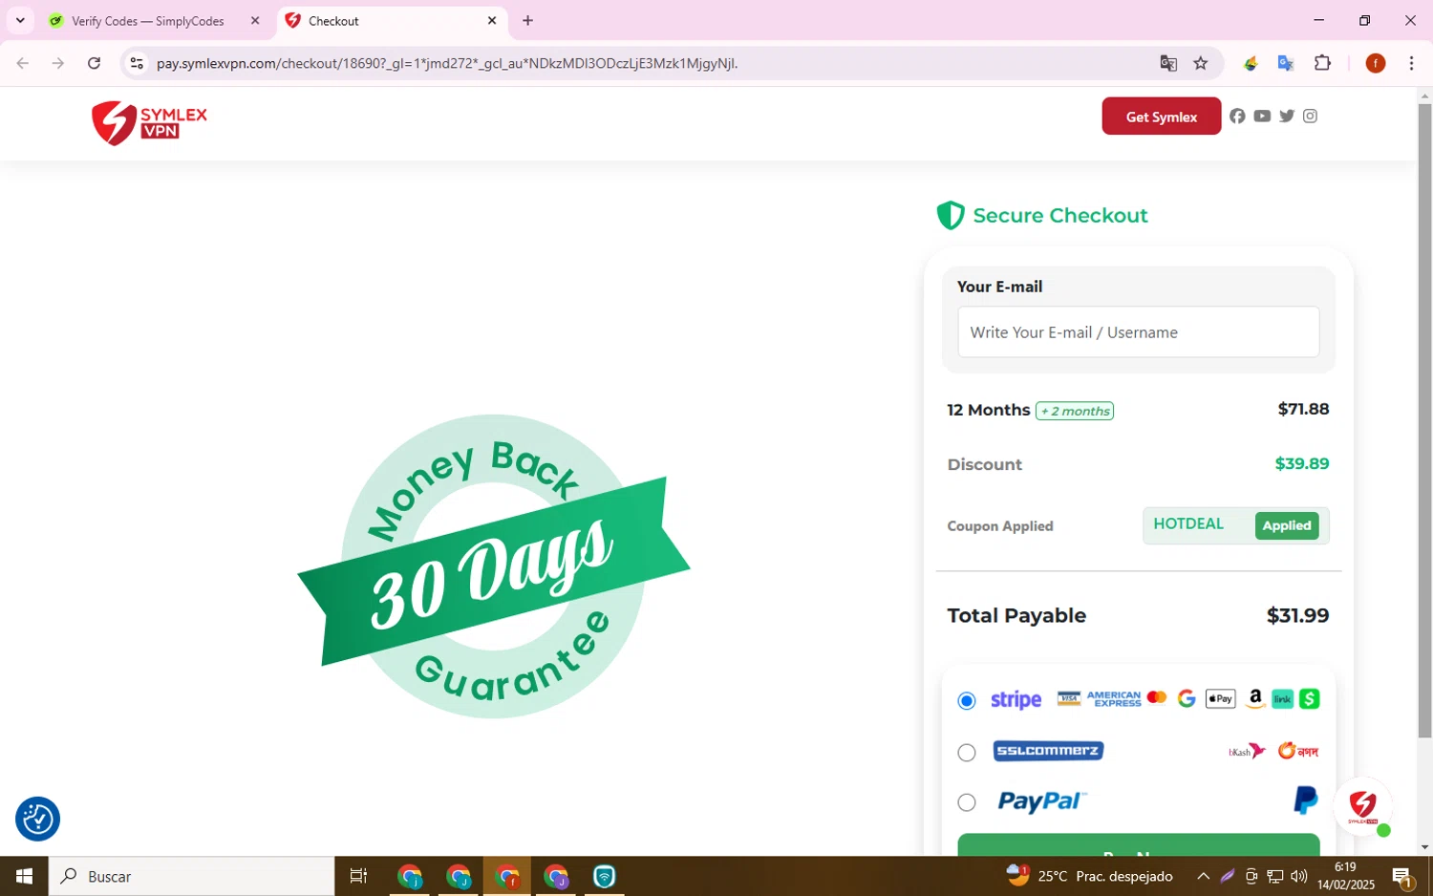Click the Amazon Pay icon
Screen dimensions: 1433x896
1255,699
